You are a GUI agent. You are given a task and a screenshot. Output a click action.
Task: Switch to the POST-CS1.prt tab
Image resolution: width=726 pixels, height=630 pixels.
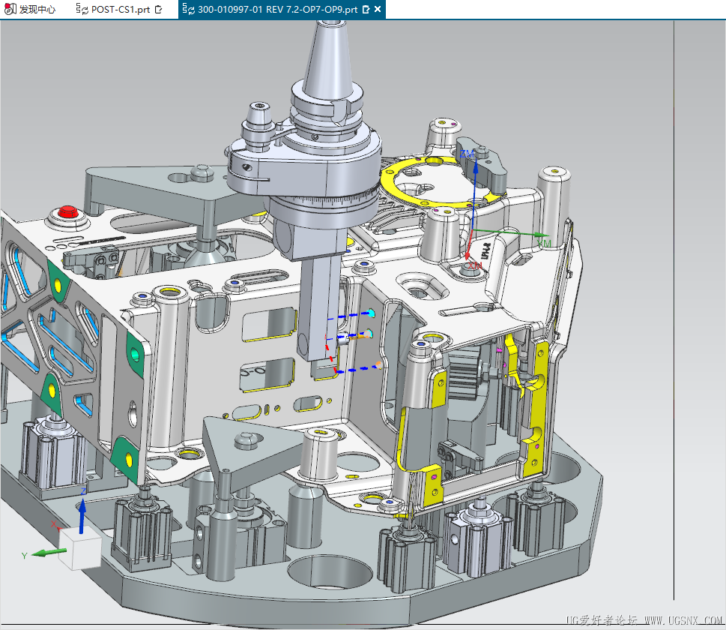point(120,10)
